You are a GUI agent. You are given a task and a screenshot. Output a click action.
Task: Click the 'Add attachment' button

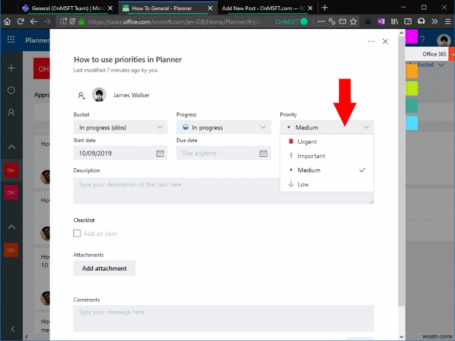104,268
